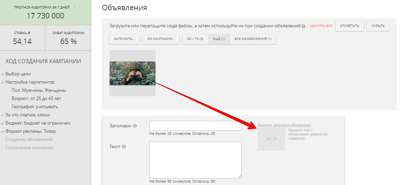Hide the image panel with Скрыть
This screenshot has width=418, height=185.
pyautogui.click(x=378, y=26)
